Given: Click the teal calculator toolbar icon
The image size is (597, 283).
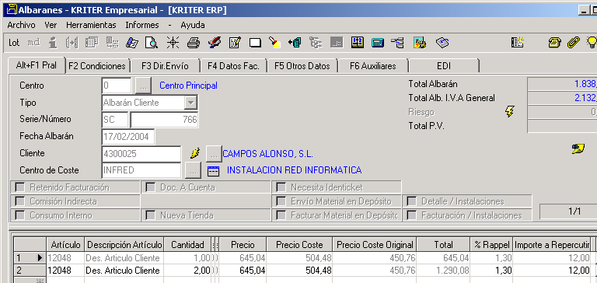Looking at the screenshot, I should (x=378, y=43).
